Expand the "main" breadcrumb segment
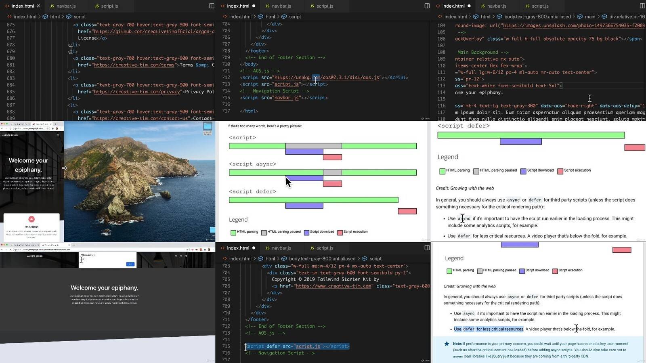This screenshot has width=646, height=363. click(x=590, y=17)
